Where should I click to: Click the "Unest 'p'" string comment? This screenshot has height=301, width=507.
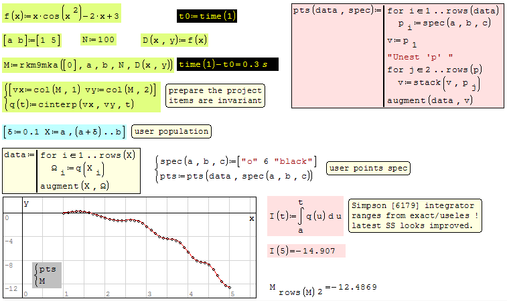(420, 56)
